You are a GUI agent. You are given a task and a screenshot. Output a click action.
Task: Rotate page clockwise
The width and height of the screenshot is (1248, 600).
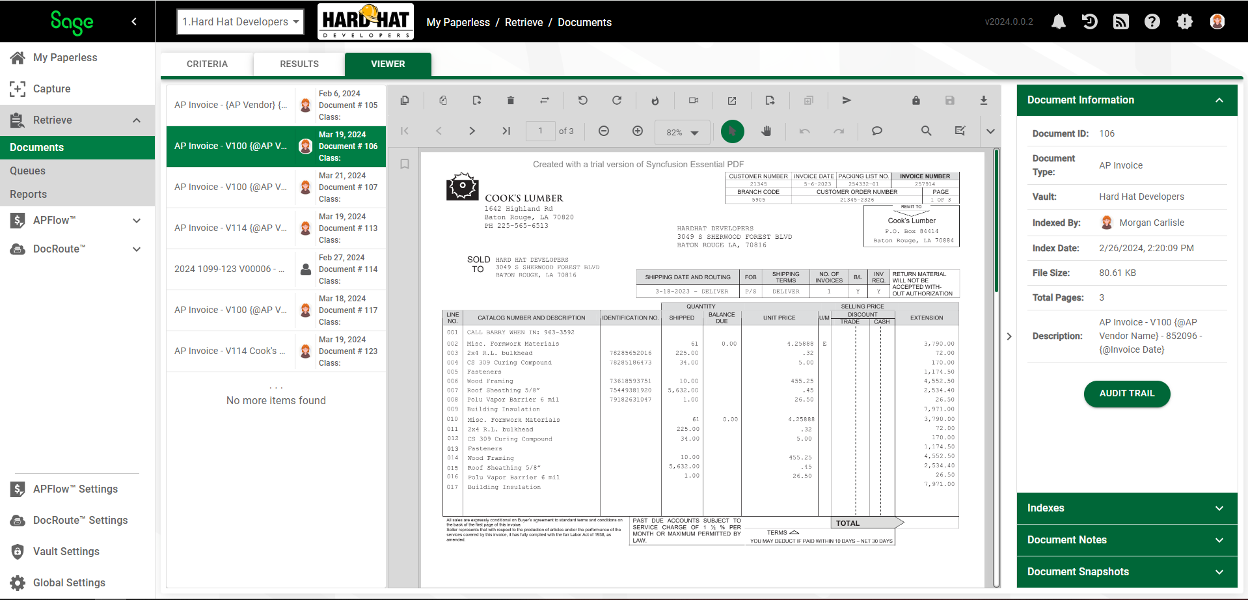pos(617,100)
